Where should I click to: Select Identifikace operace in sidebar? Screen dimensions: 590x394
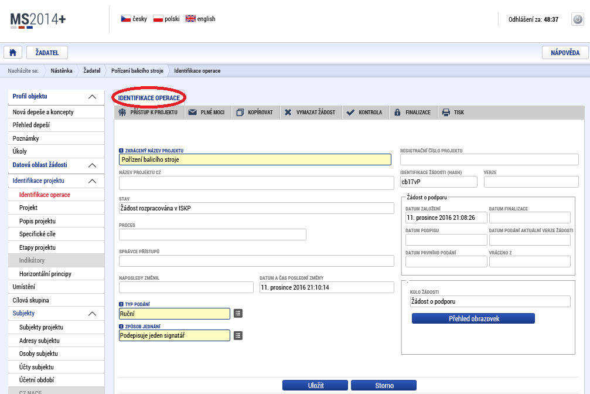point(56,195)
